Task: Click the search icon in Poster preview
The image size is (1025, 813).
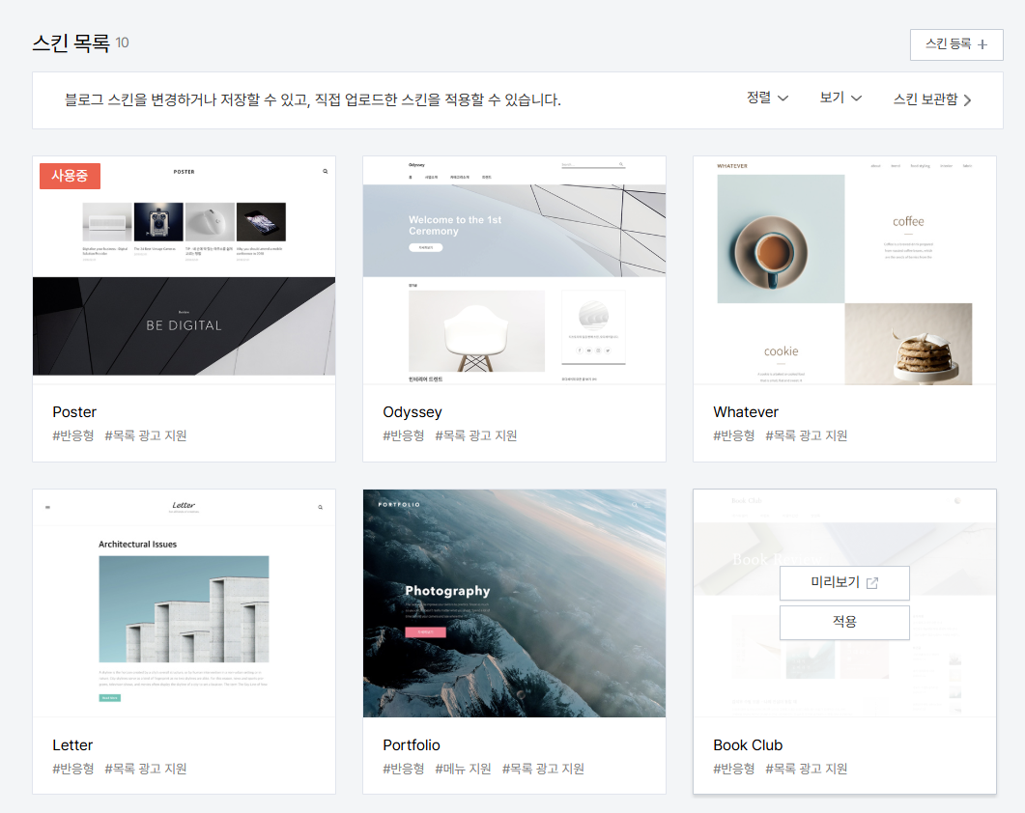Action: pyautogui.click(x=325, y=171)
